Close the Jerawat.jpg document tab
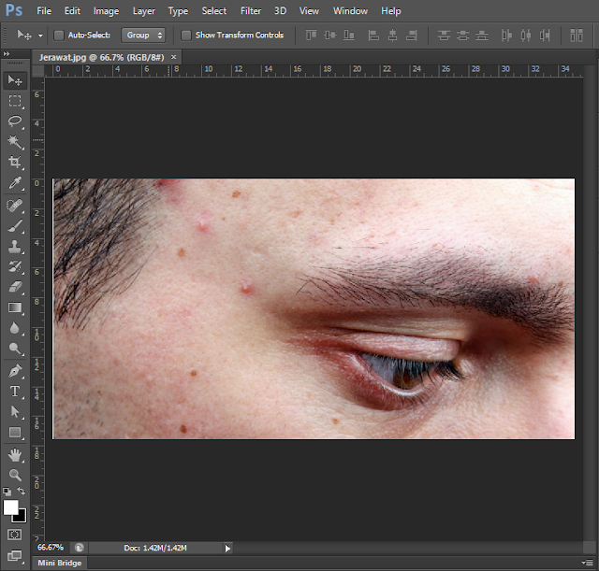The height and width of the screenshot is (571, 599). [x=173, y=57]
